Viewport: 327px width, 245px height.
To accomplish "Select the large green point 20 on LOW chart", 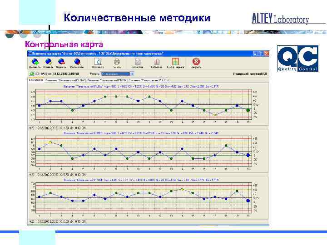I will click(x=248, y=110).
